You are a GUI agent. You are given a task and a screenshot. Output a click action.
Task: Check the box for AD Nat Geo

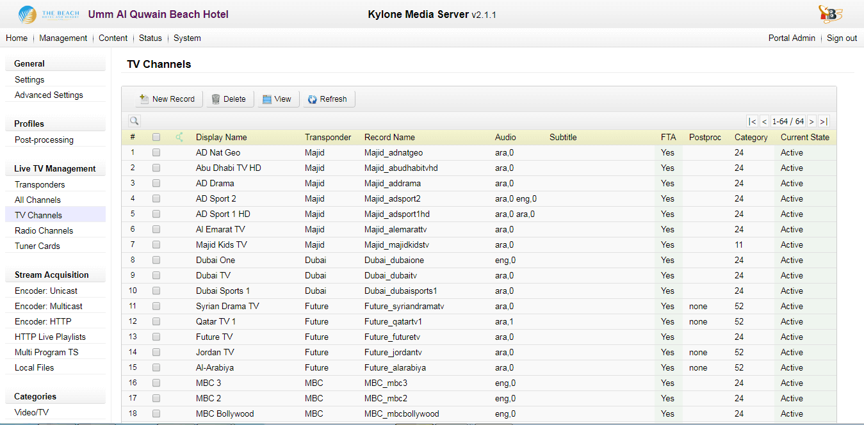(x=156, y=152)
